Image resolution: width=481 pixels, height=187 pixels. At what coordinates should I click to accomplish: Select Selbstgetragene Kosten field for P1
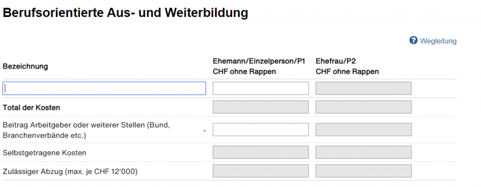coord(261,152)
